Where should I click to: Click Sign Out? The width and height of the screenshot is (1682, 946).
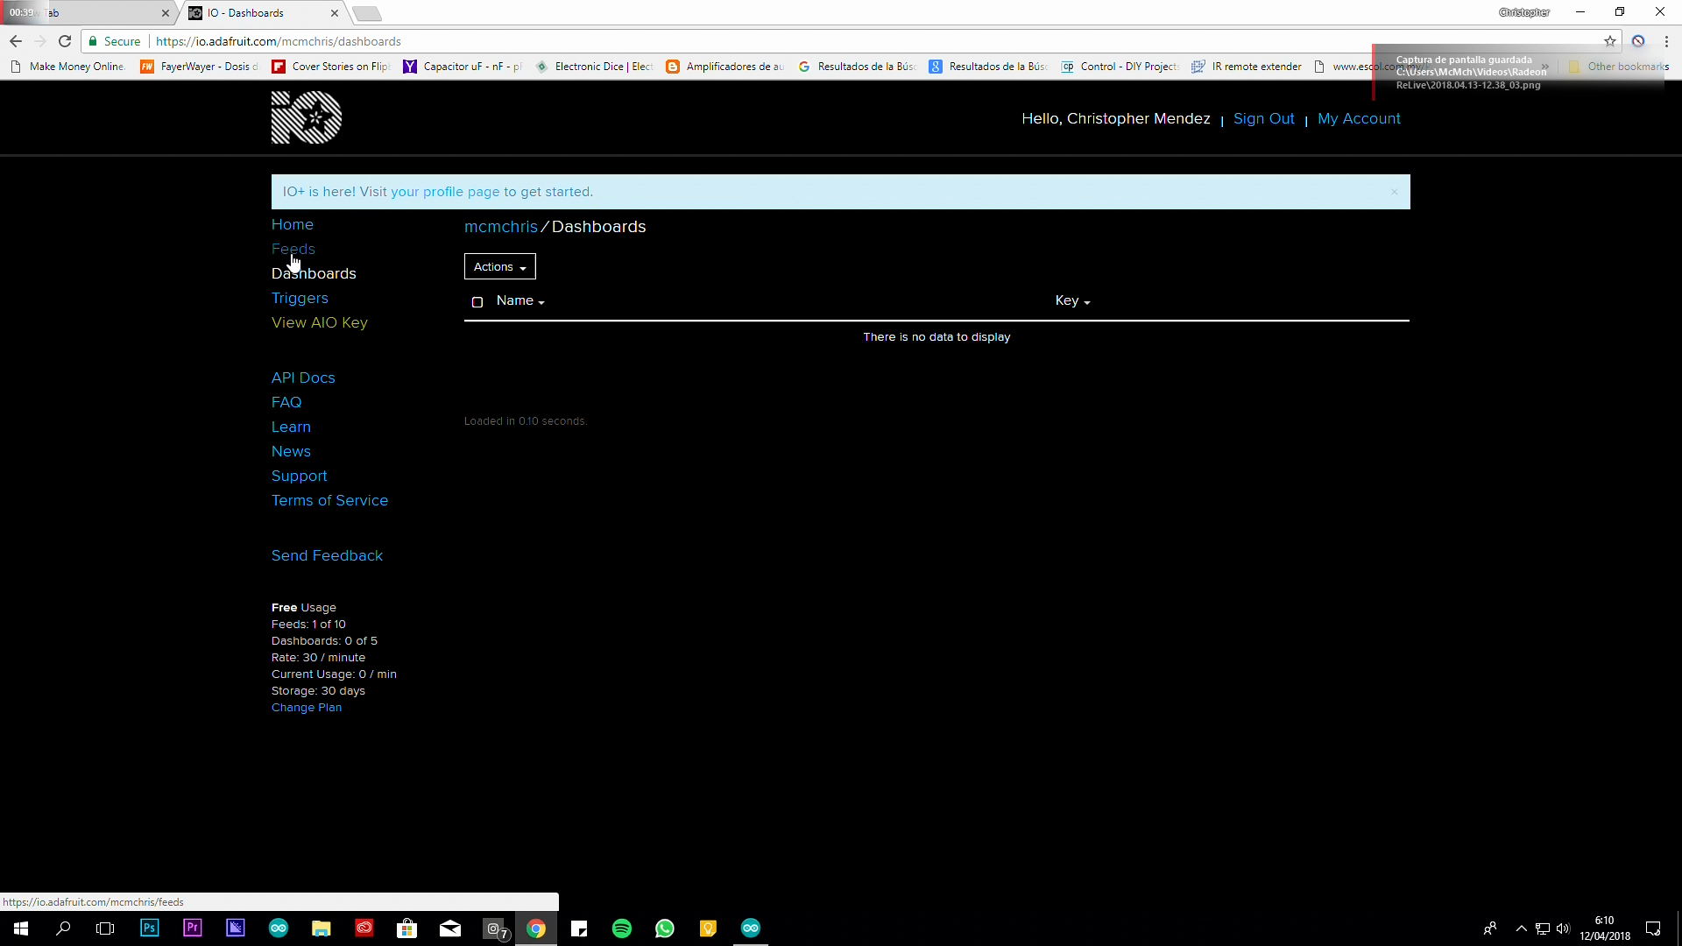pyautogui.click(x=1263, y=119)
